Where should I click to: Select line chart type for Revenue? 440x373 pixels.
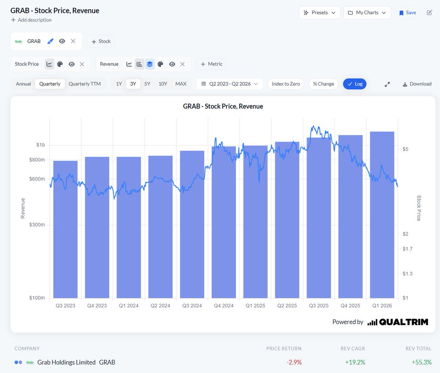point(129,64)
